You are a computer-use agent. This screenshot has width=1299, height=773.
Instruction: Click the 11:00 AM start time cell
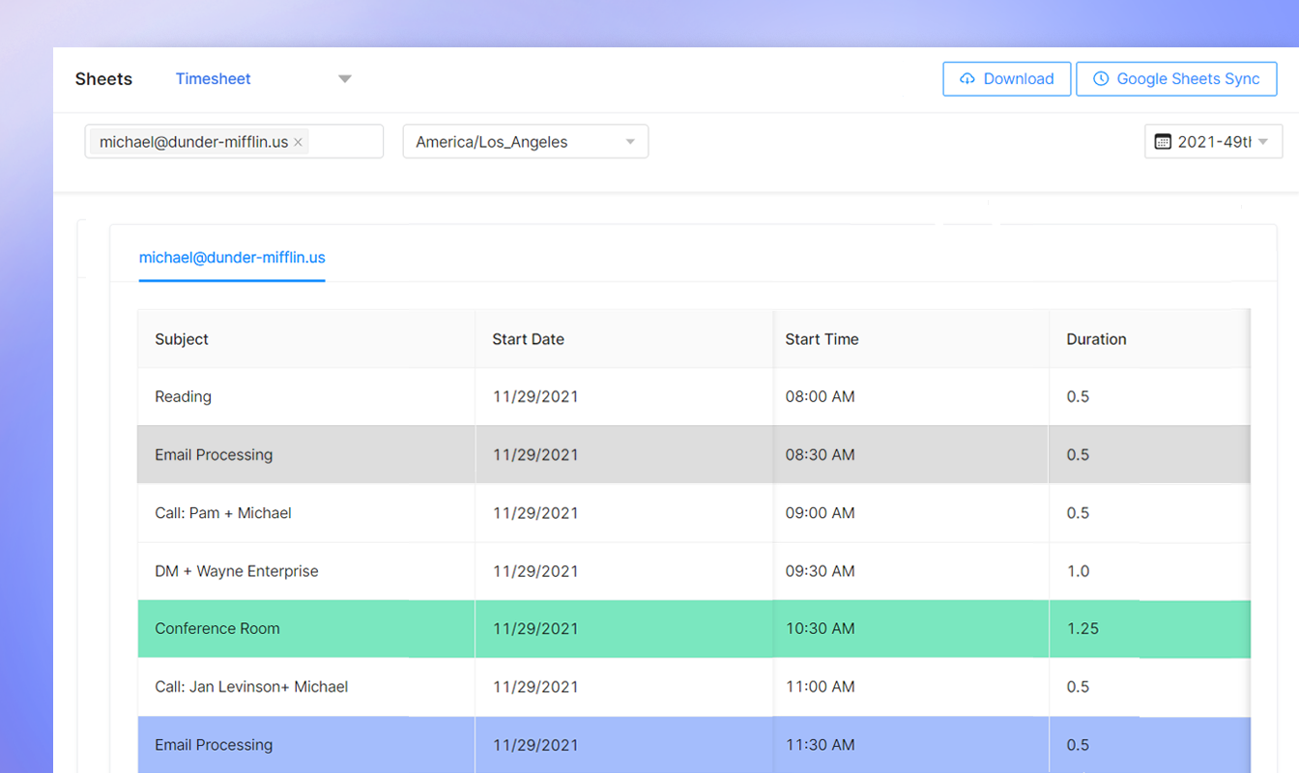point(911,687)
